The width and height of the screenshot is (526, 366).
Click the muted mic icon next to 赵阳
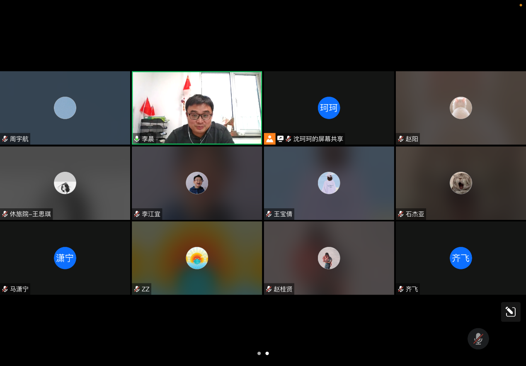tap(401, 139)
